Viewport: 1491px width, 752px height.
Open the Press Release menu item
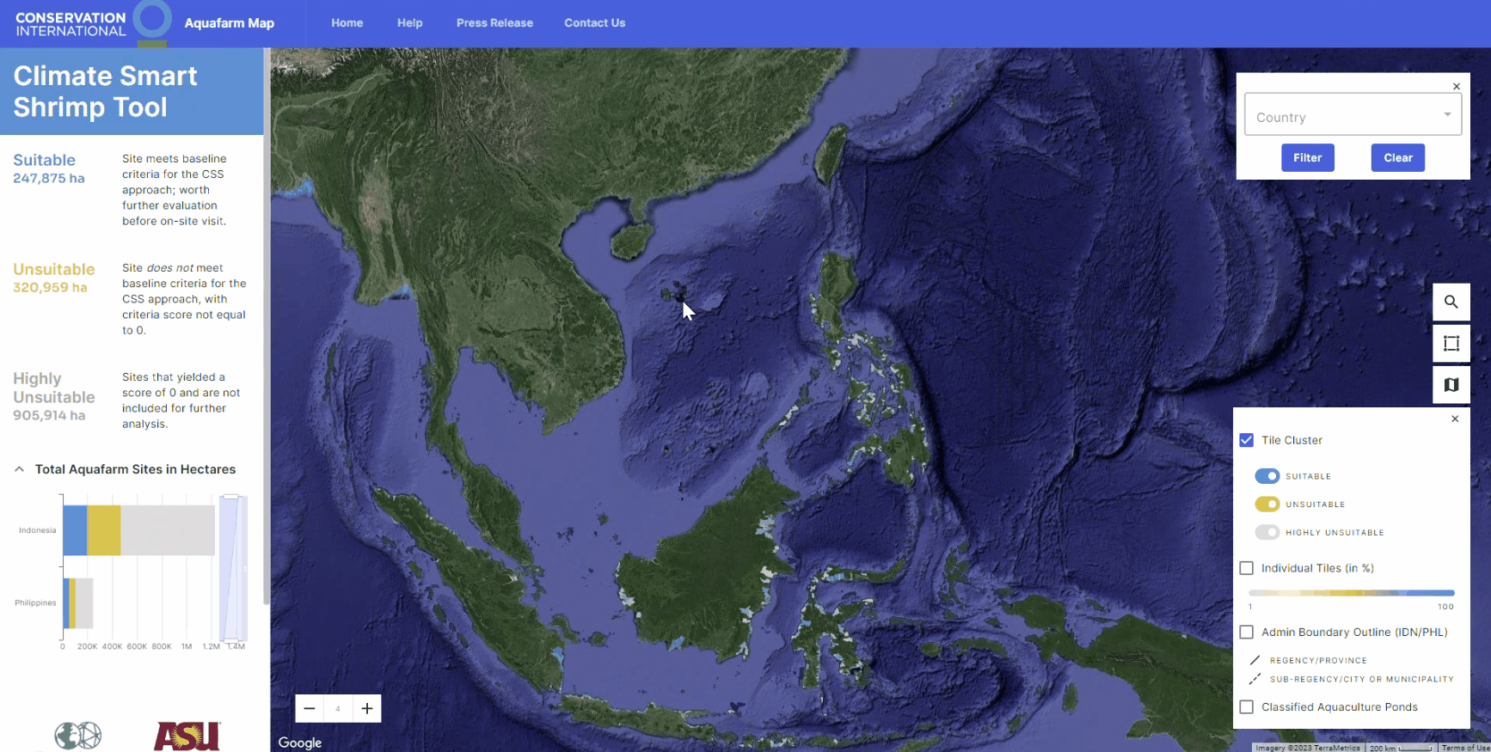tap(494, 23)
